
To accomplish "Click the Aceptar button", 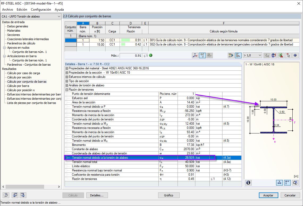I will (268, 195).
